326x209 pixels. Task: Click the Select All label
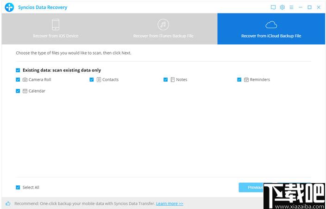click(x=31, y=187)
